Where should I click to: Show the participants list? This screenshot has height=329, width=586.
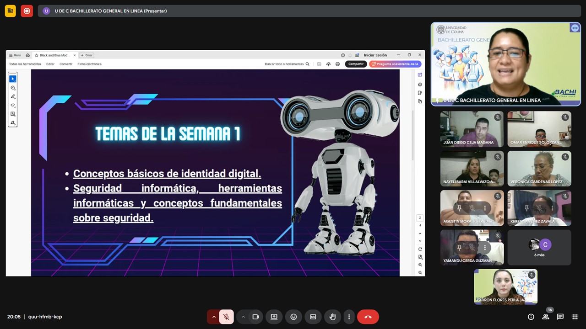[545, 317]
